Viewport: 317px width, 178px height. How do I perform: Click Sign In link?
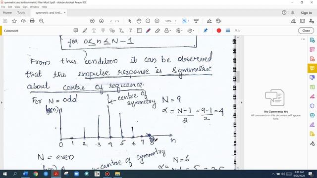click(306, 13)
